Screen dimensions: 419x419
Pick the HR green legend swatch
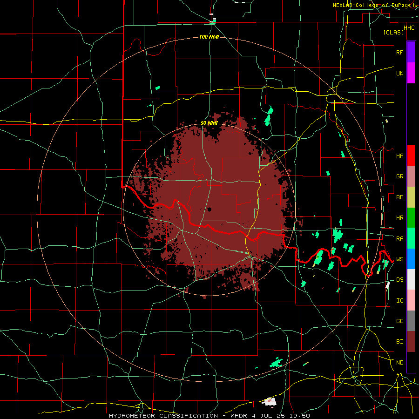point(411,218)
